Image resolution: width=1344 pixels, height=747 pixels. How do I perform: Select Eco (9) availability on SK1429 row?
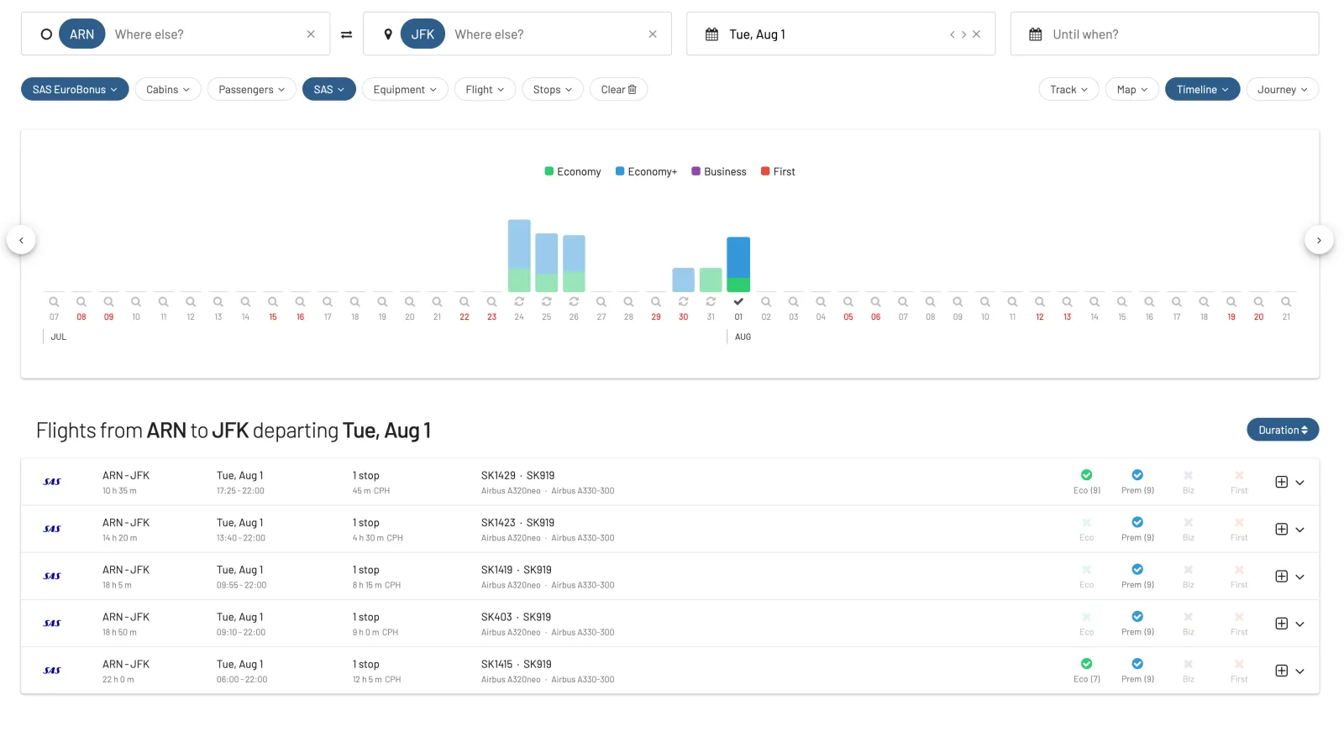[x=1087, y=482]
